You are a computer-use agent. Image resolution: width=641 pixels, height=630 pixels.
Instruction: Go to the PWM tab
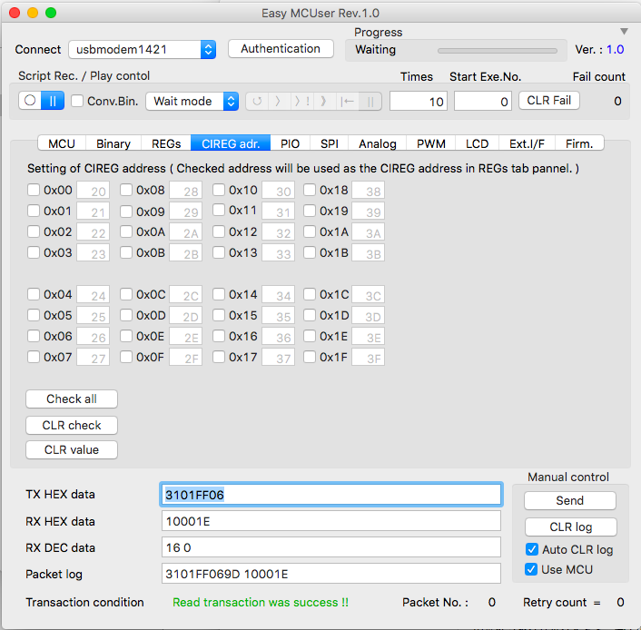431,143
